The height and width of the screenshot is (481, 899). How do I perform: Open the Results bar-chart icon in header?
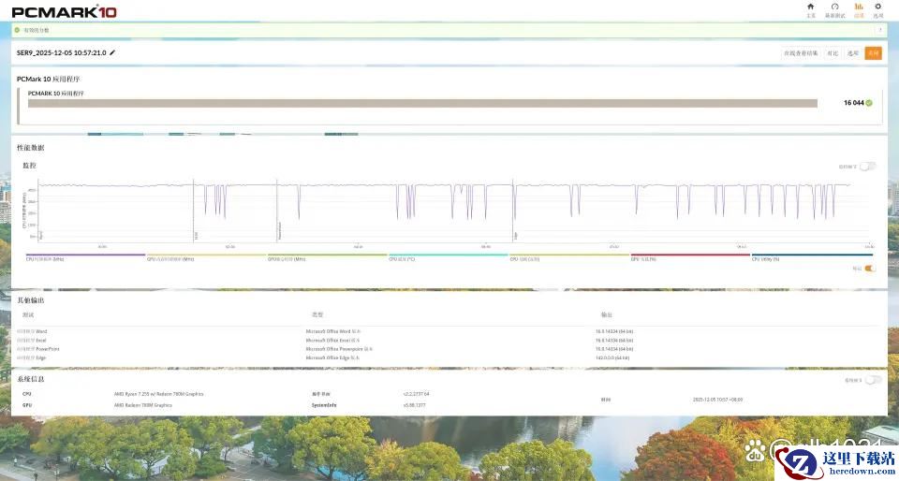(859, 7)
